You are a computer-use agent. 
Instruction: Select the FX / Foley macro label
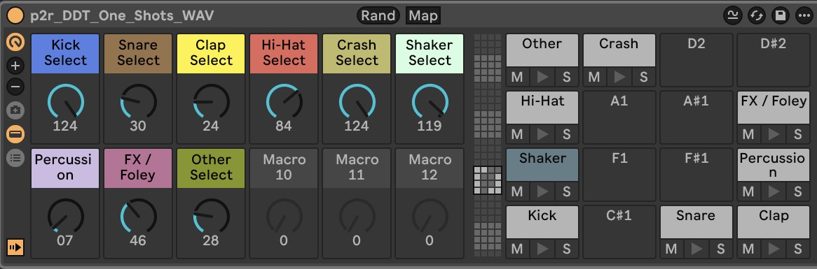pos(138,168)
